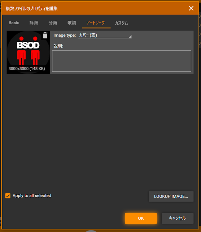
Task: Focus the 説明 description text box
Action: tap(122, 61)
